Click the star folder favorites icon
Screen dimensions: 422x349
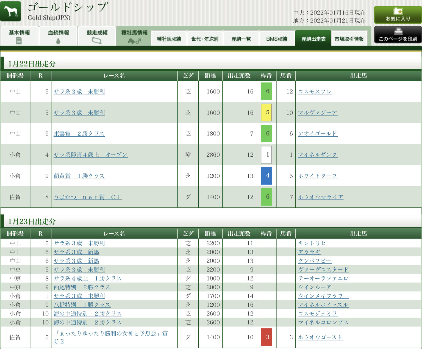click(398, 11)
